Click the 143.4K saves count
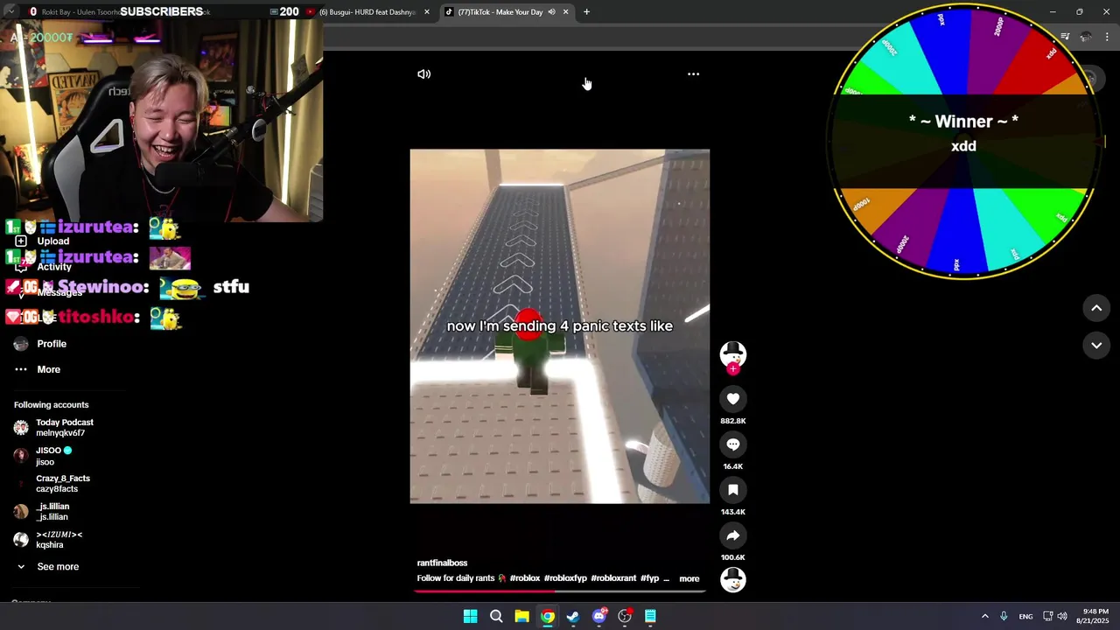Screen dimensions: 1120x630 [733, 512]
